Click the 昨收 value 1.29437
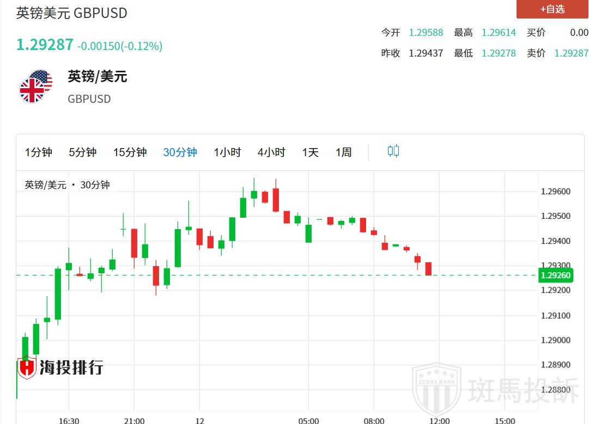Viewport: 589px width, 424px height. [x=426, y=53]
